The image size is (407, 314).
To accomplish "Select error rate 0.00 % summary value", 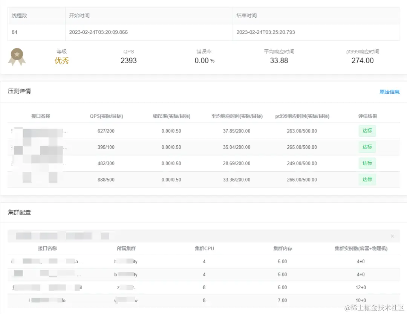I will 205,61.
